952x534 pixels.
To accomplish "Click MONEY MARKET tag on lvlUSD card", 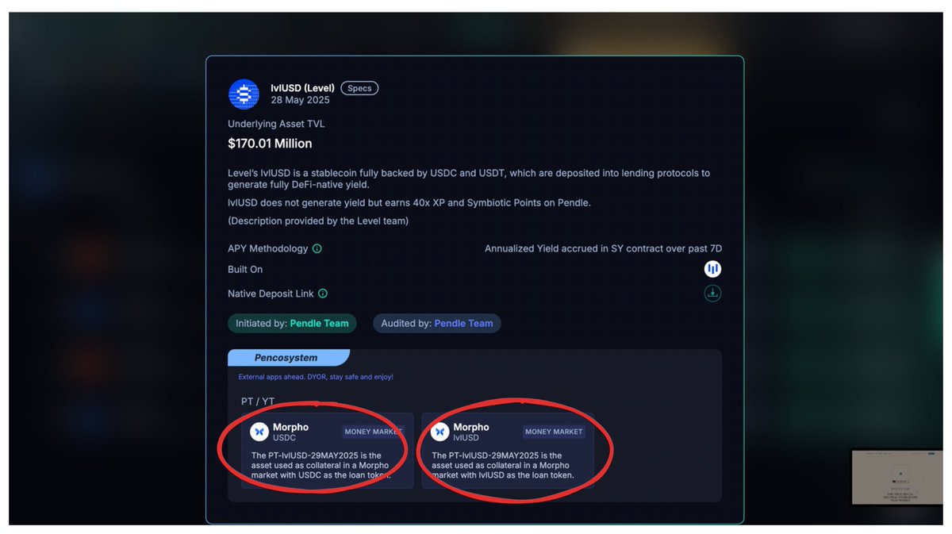I will click(554, 432).
